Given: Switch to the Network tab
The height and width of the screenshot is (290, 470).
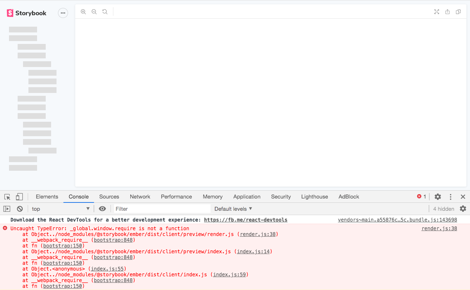Looking at the screenshot, I should click(x=140, y=197).
